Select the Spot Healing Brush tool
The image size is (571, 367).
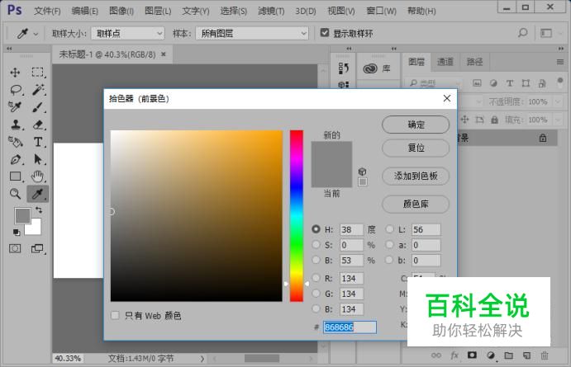pos(16,107)
